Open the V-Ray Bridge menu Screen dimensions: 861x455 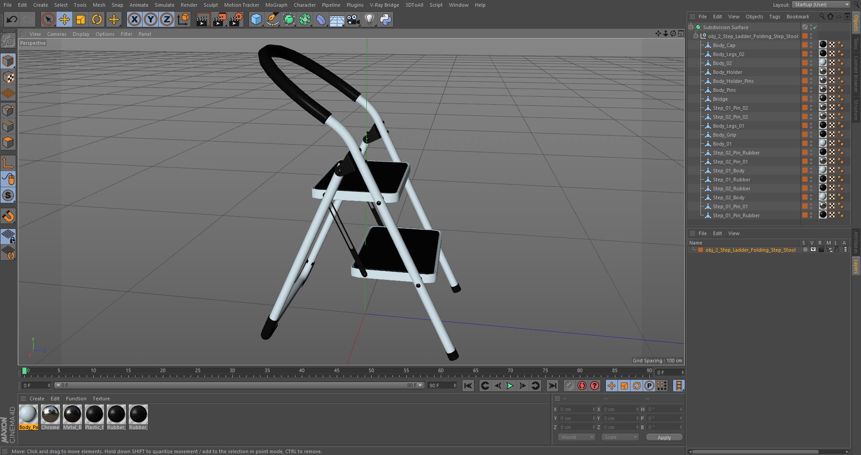384,5
